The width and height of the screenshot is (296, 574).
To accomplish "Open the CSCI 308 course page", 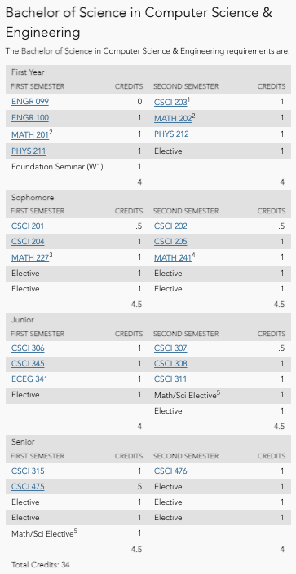I will click(x=170, y=364).
